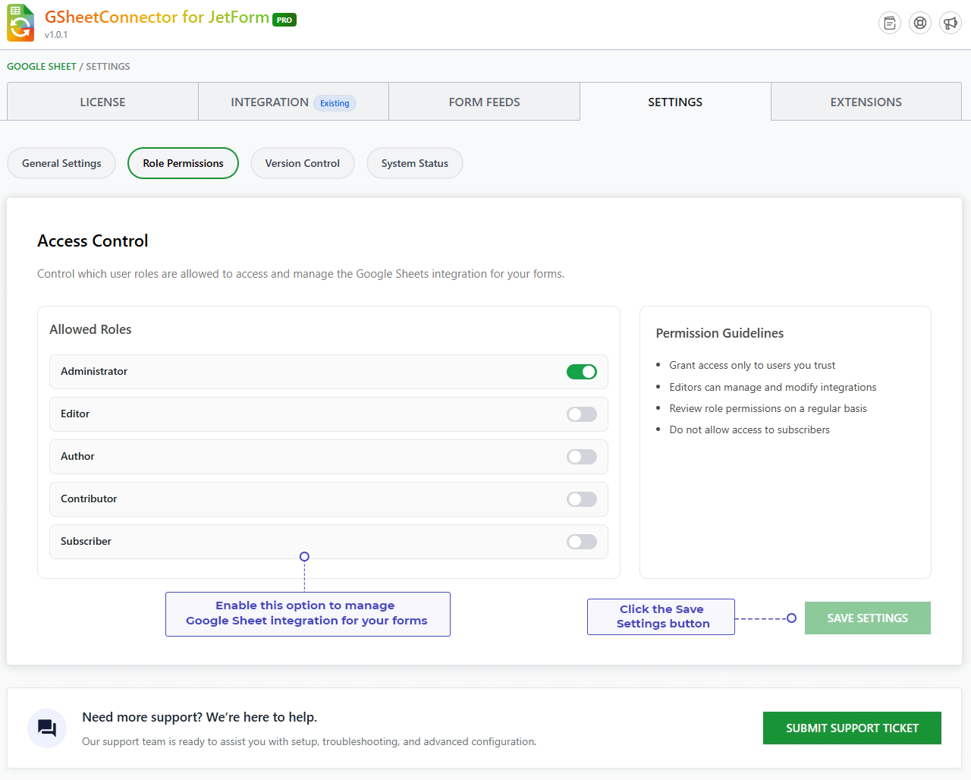
Task: Open the INTEGRATION tab
Action: click(294, 102)
